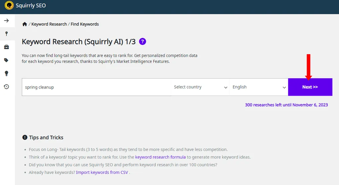339x185 pixels.
Task: Click the Squirrly SEO logo icon
Action: [x=9, y=5]
